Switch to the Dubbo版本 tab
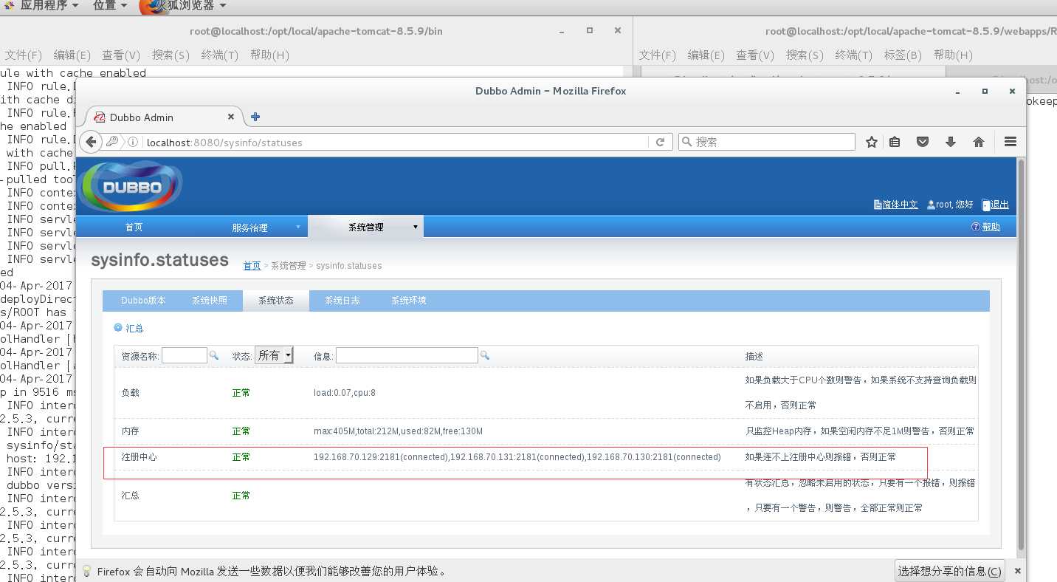 143,301
